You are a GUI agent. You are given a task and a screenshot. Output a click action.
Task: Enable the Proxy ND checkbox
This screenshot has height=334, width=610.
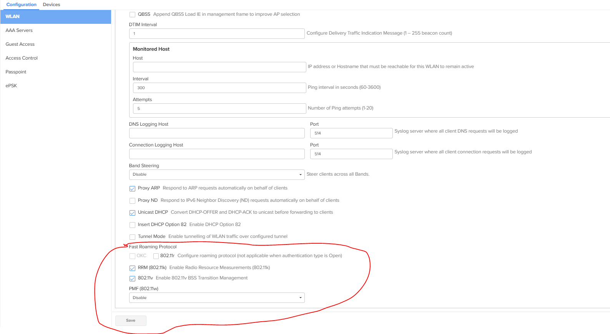click(x=132, y=201)
